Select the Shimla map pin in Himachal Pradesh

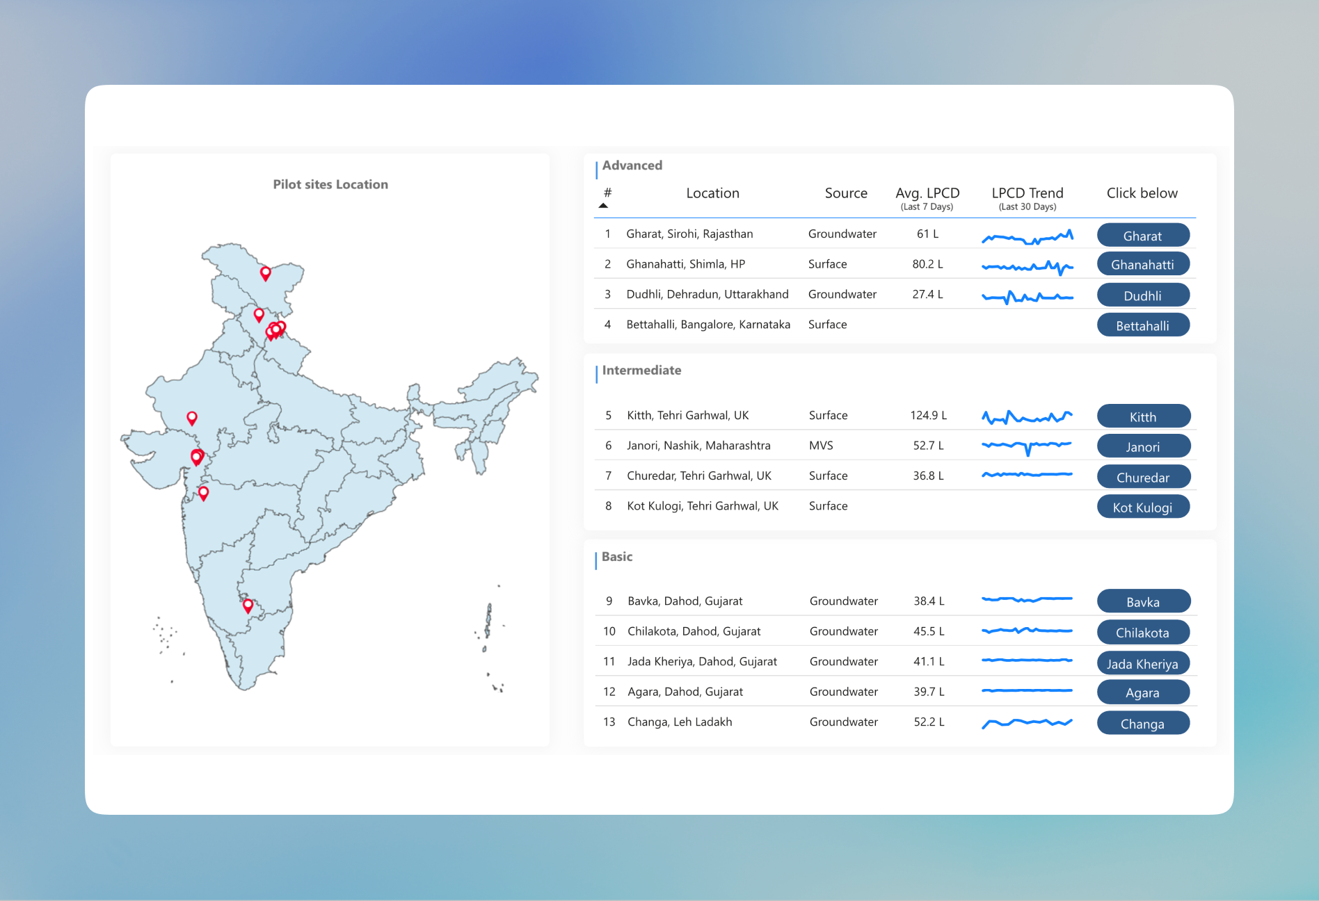(259, 314)
